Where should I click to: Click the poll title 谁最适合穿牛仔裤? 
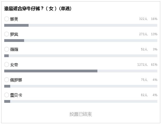38,9
